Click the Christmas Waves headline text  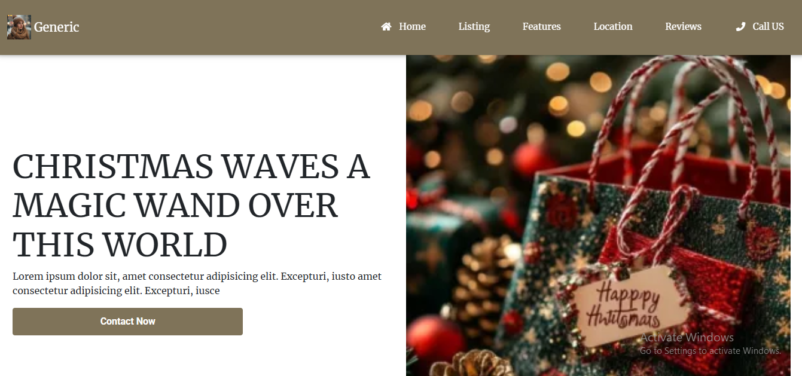(x=191, y=206)
